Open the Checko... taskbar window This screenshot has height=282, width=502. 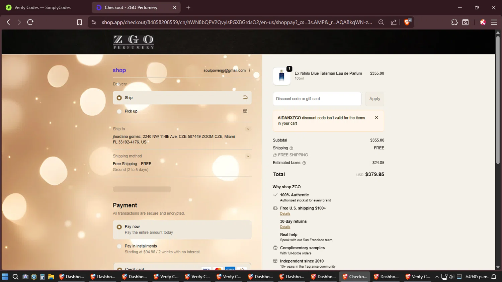355,277
